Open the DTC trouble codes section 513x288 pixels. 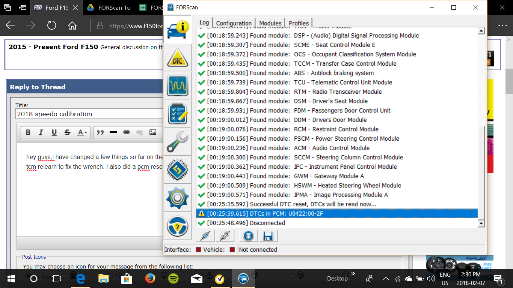178,58
